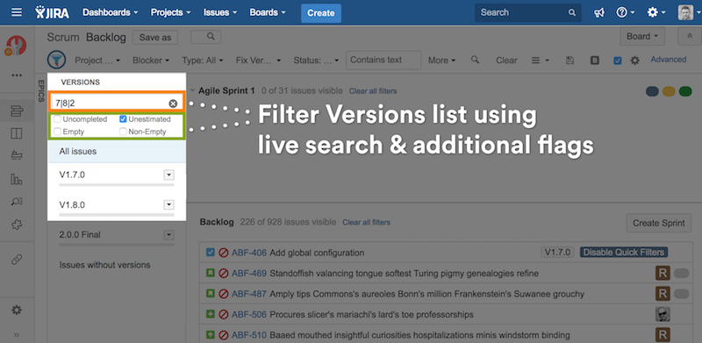Open issue ABF-487
Image resolution: width=702 pixels, height=343 pixels.
249,294
